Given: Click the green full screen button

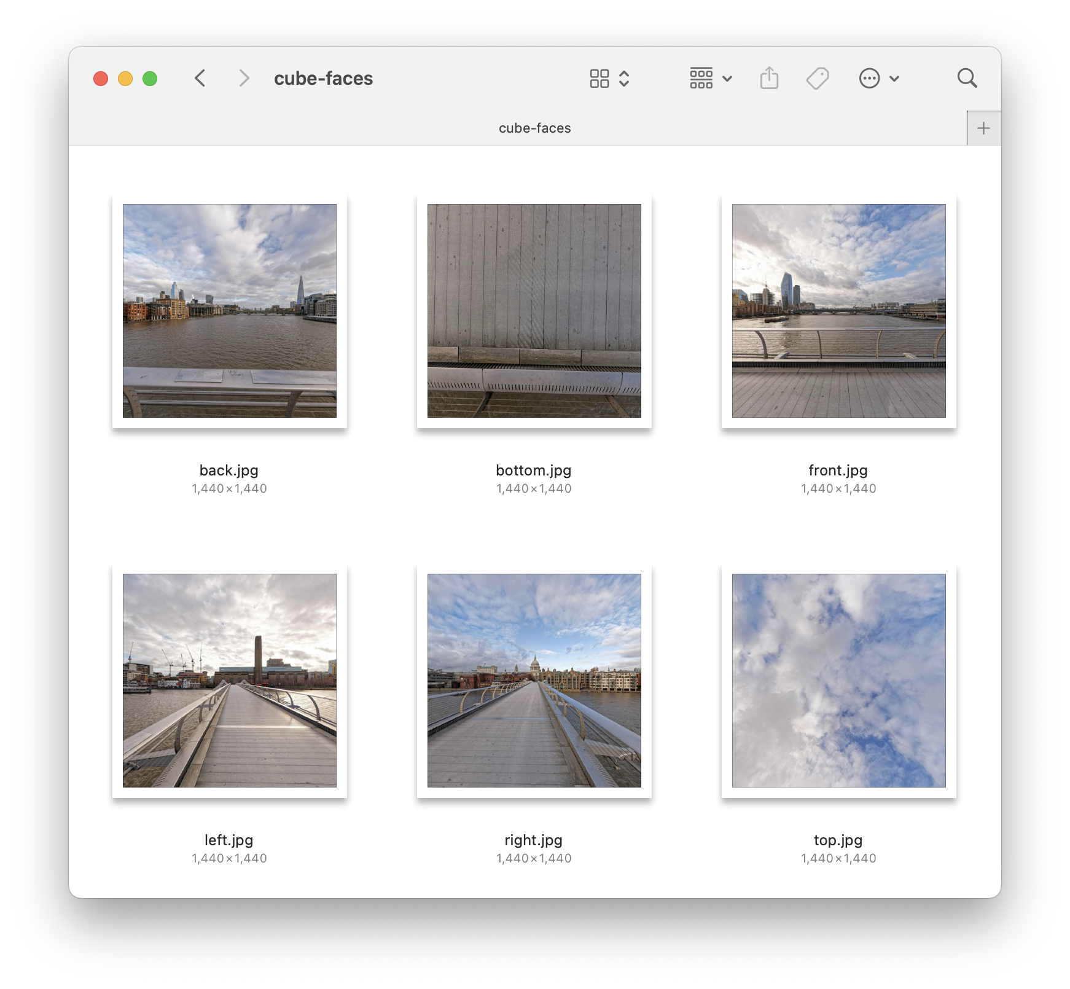Looking at the screenshot, I should coord(150,79).
